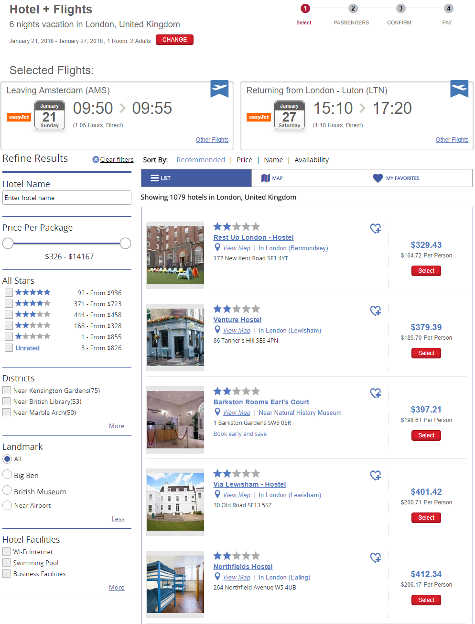Viewport: 475px width, 624px height.
Task: Add Venture Hostel to favorites heart
Action: coord(376,311)
